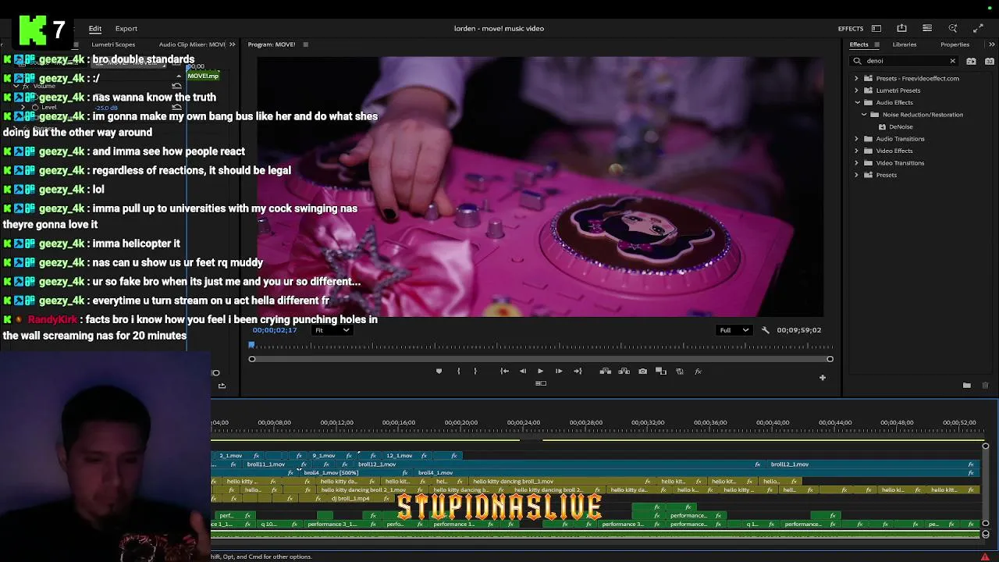This screenshot has width=999, height=562.
Task: Open the Export workspace tab
Action: pos(126,28)
